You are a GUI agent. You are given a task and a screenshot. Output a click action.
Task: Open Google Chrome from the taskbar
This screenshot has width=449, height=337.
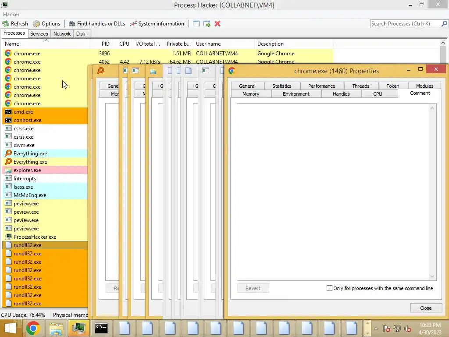[x=32, y=328]
